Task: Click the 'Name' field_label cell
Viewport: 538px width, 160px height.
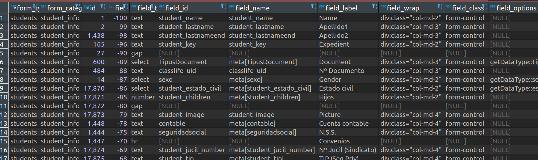Action: click(348, 18)
